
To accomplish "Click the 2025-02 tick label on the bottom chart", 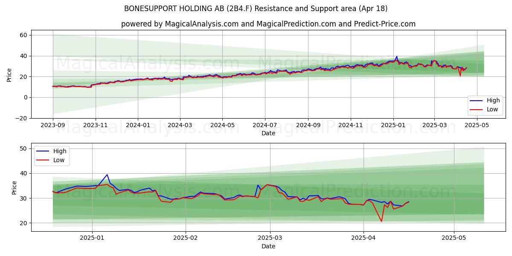I will 186,239.
